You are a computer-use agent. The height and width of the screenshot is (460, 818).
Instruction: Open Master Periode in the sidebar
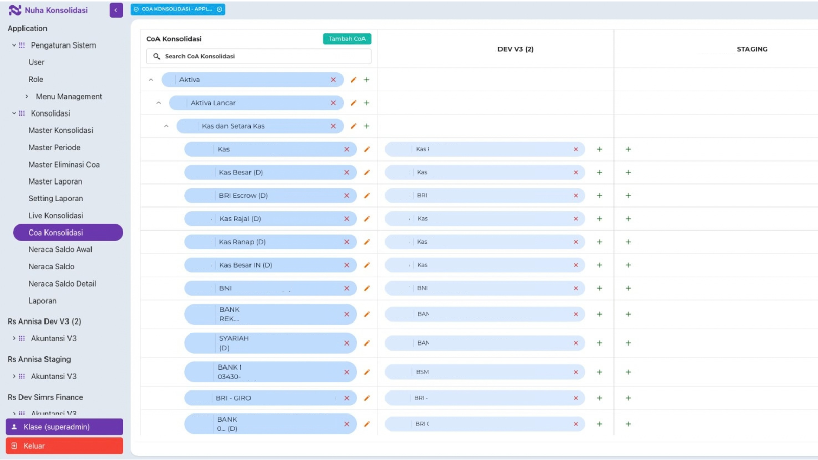(54, 147)
